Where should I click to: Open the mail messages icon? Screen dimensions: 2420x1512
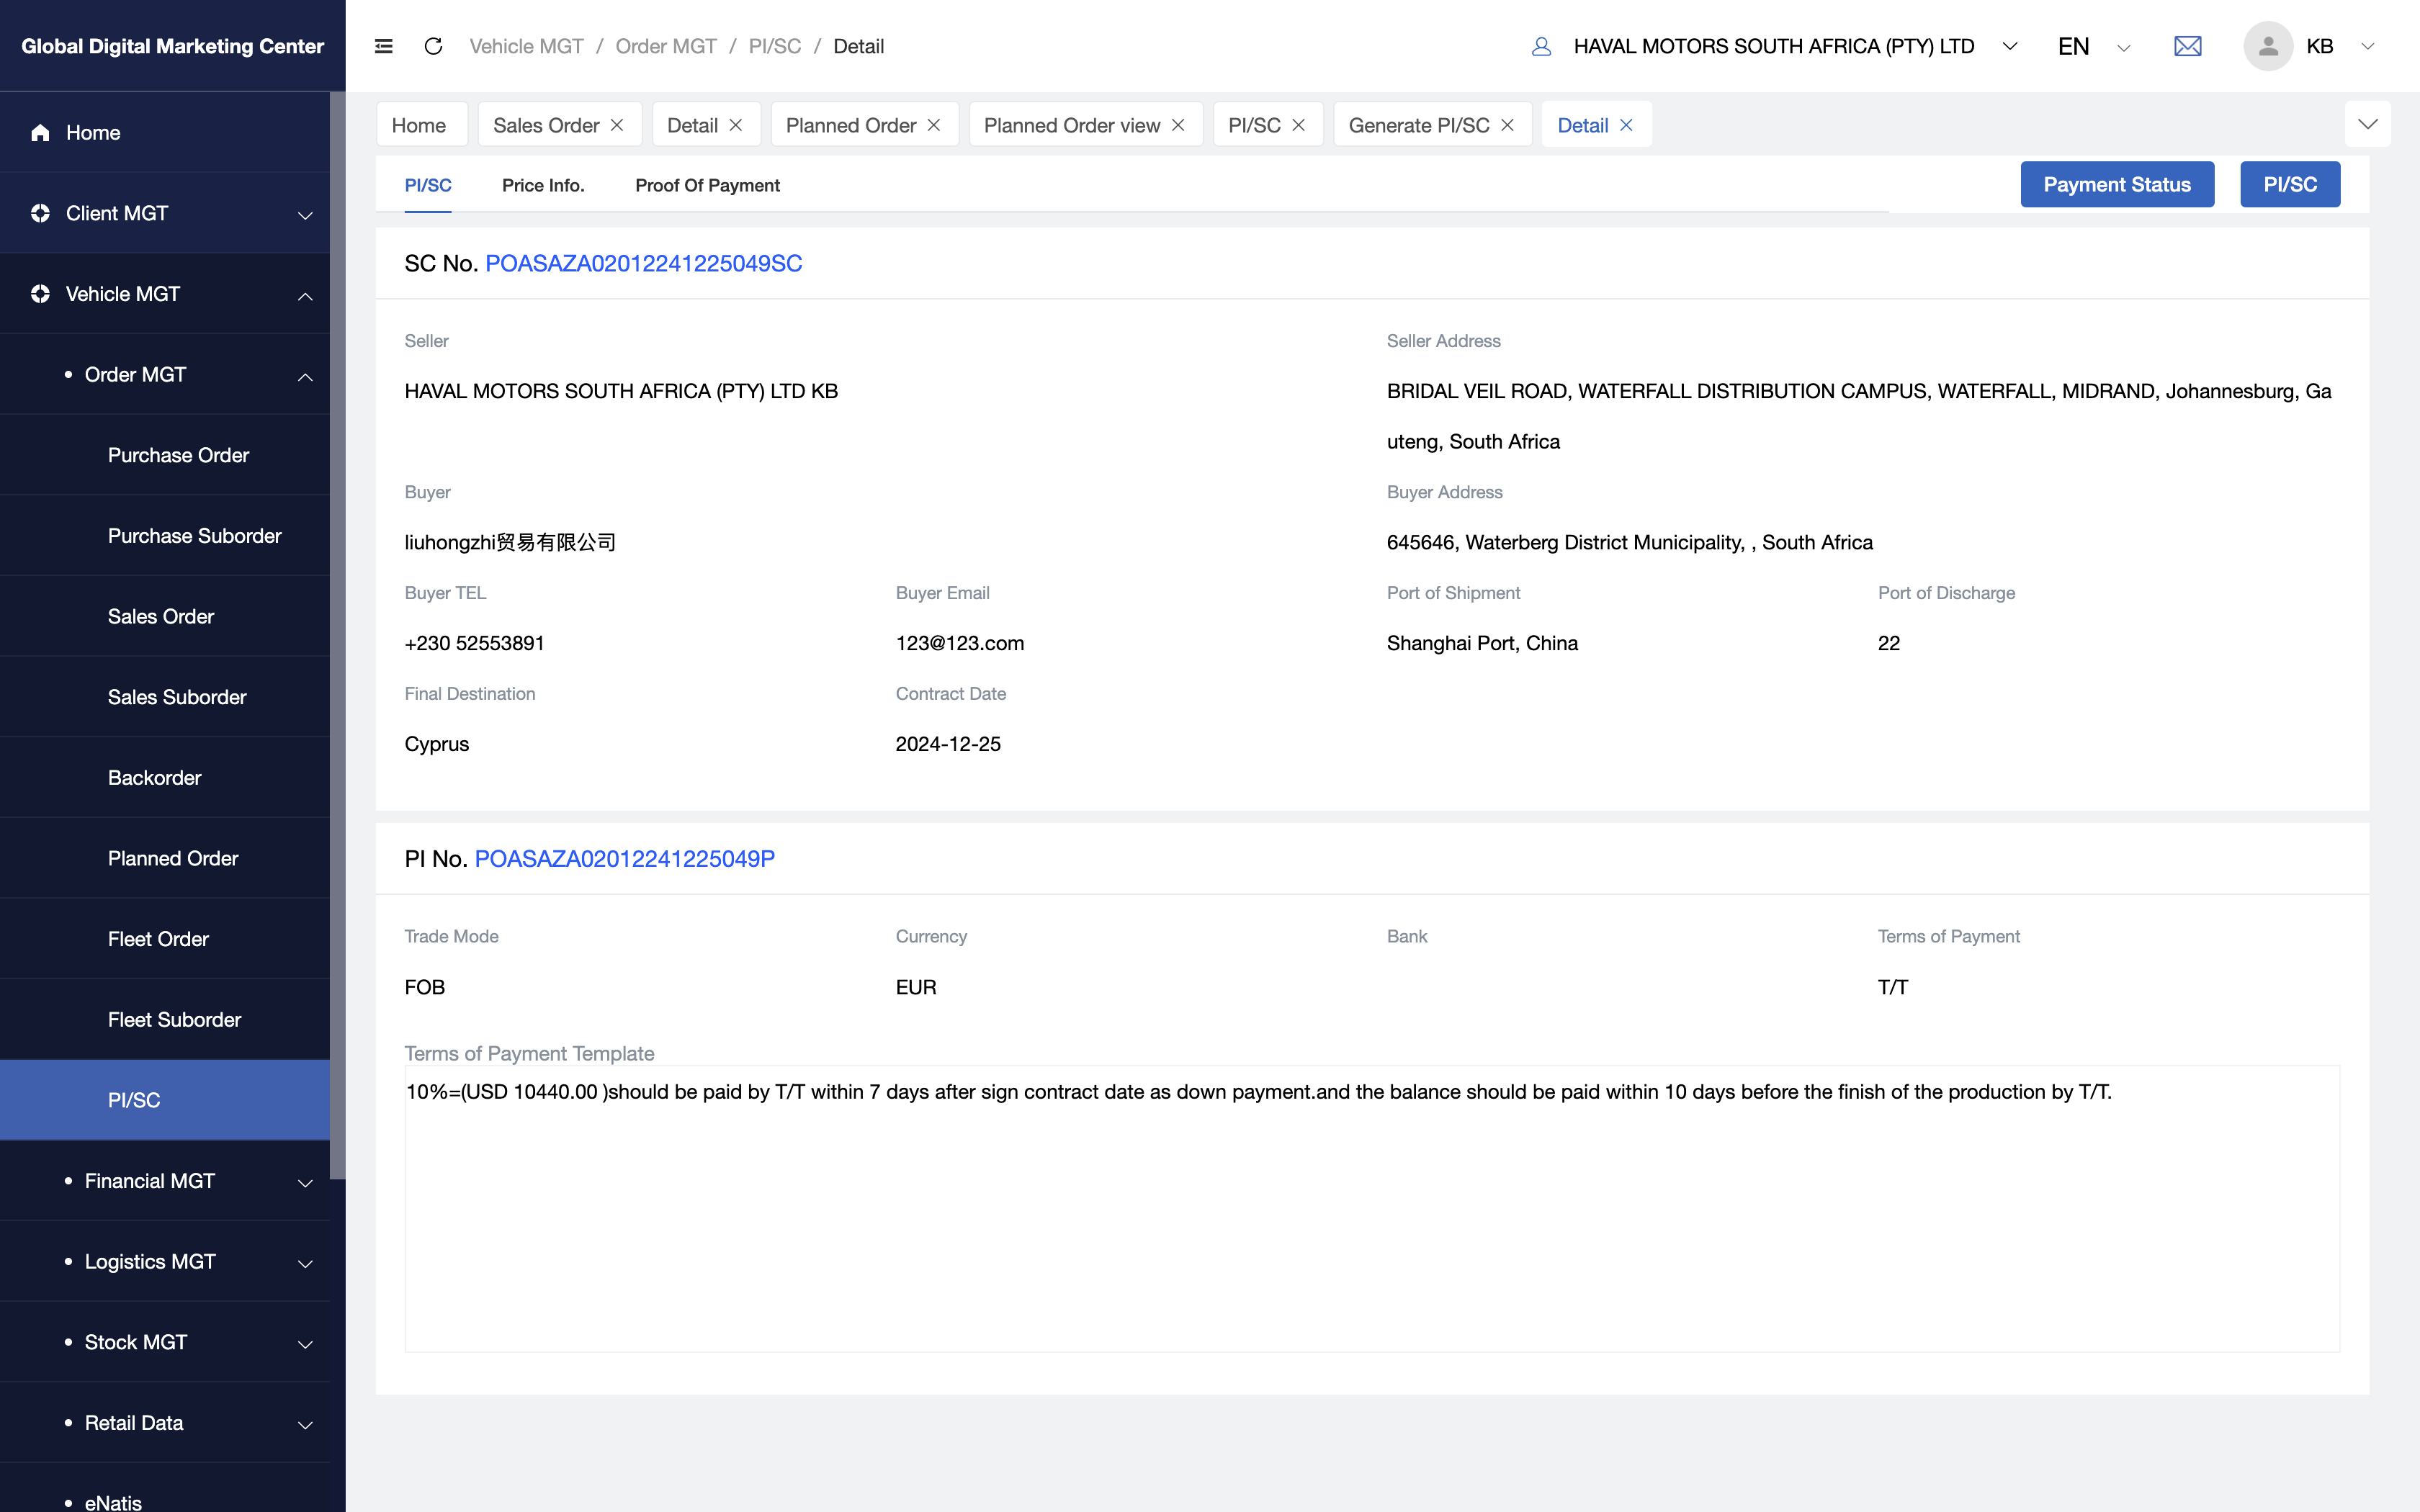[2187, 46]
